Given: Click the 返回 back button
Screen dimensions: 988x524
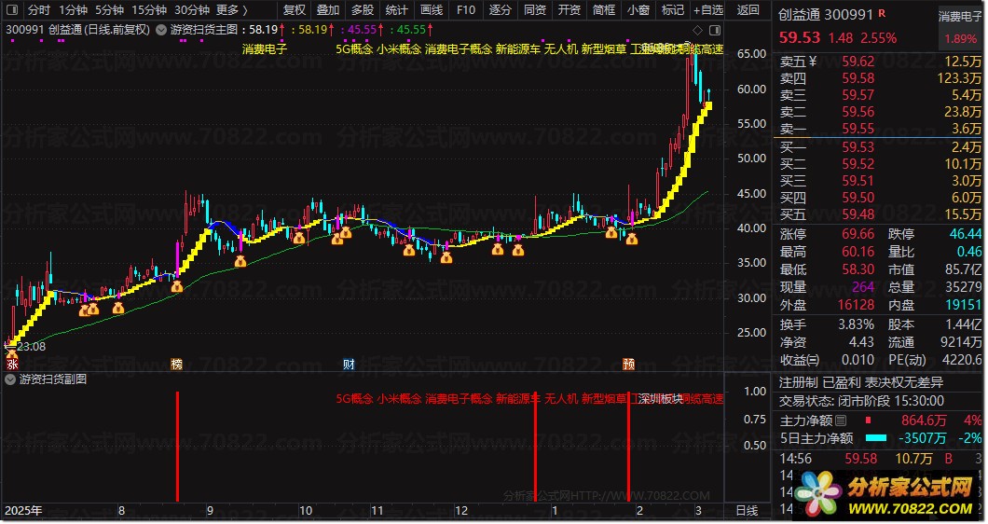Looking at the screenshot, I should 748,10.
